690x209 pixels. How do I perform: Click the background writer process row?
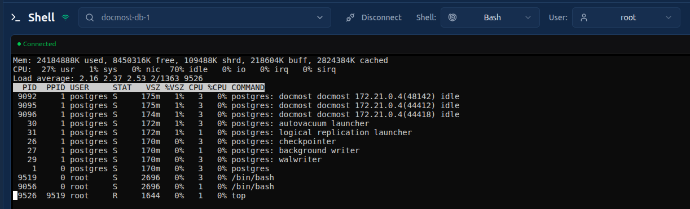point(186,150)
